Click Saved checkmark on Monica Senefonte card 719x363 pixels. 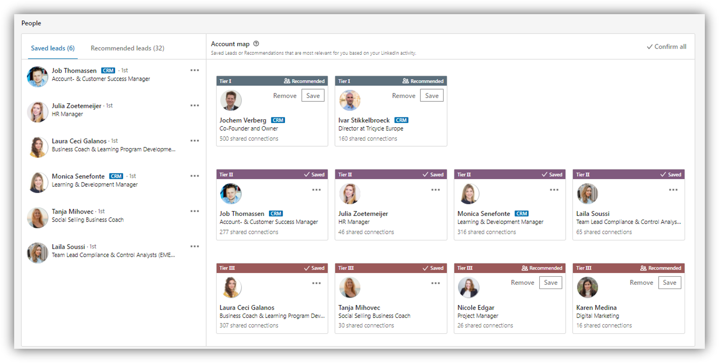544,174
